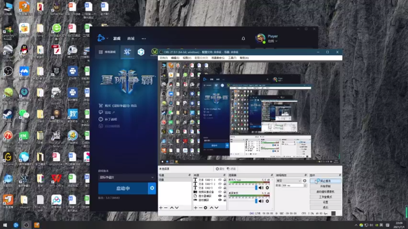Hide the display capture source via its eye icon

pyautogui.click(x=220, y=196)
